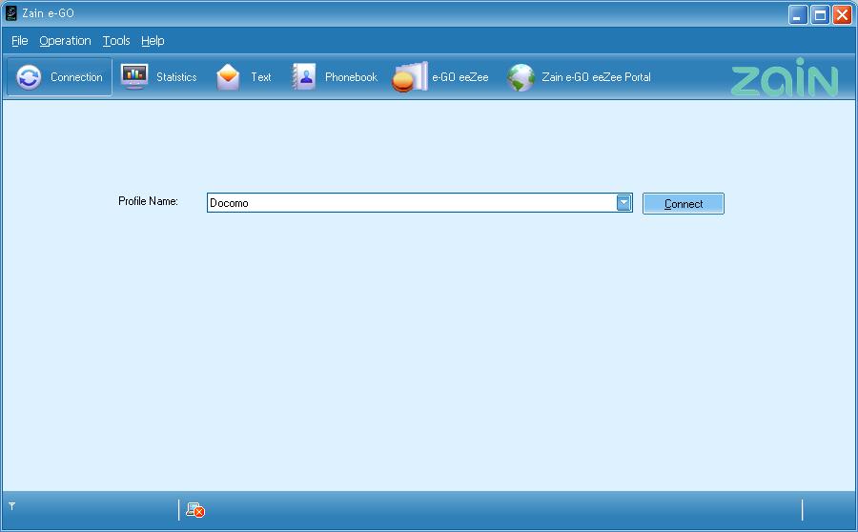Image resolution: width=858 pixels, height=532 pixels.
Task: Click the Phonebook toolbar label
Action: (351, 77)
